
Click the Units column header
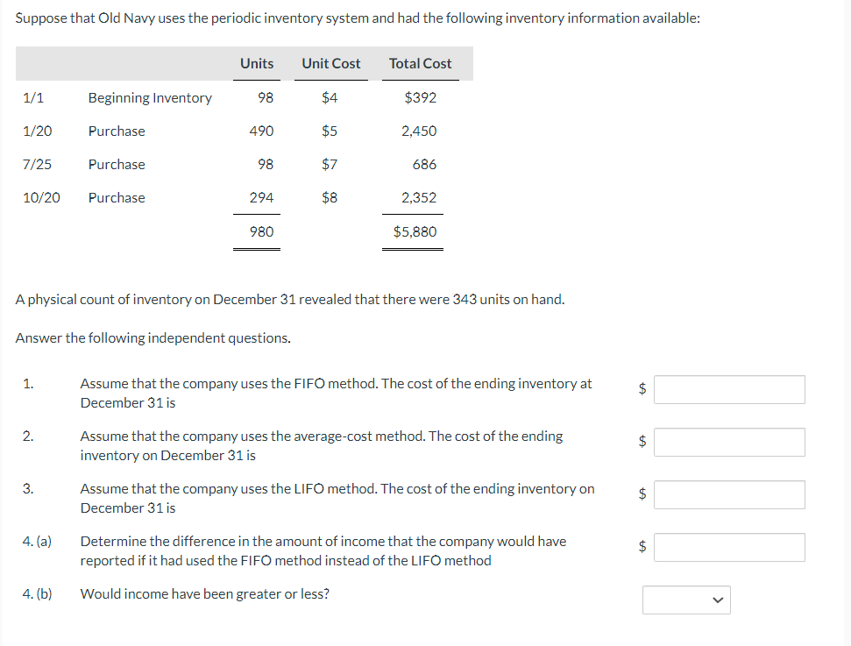(257, 63)
